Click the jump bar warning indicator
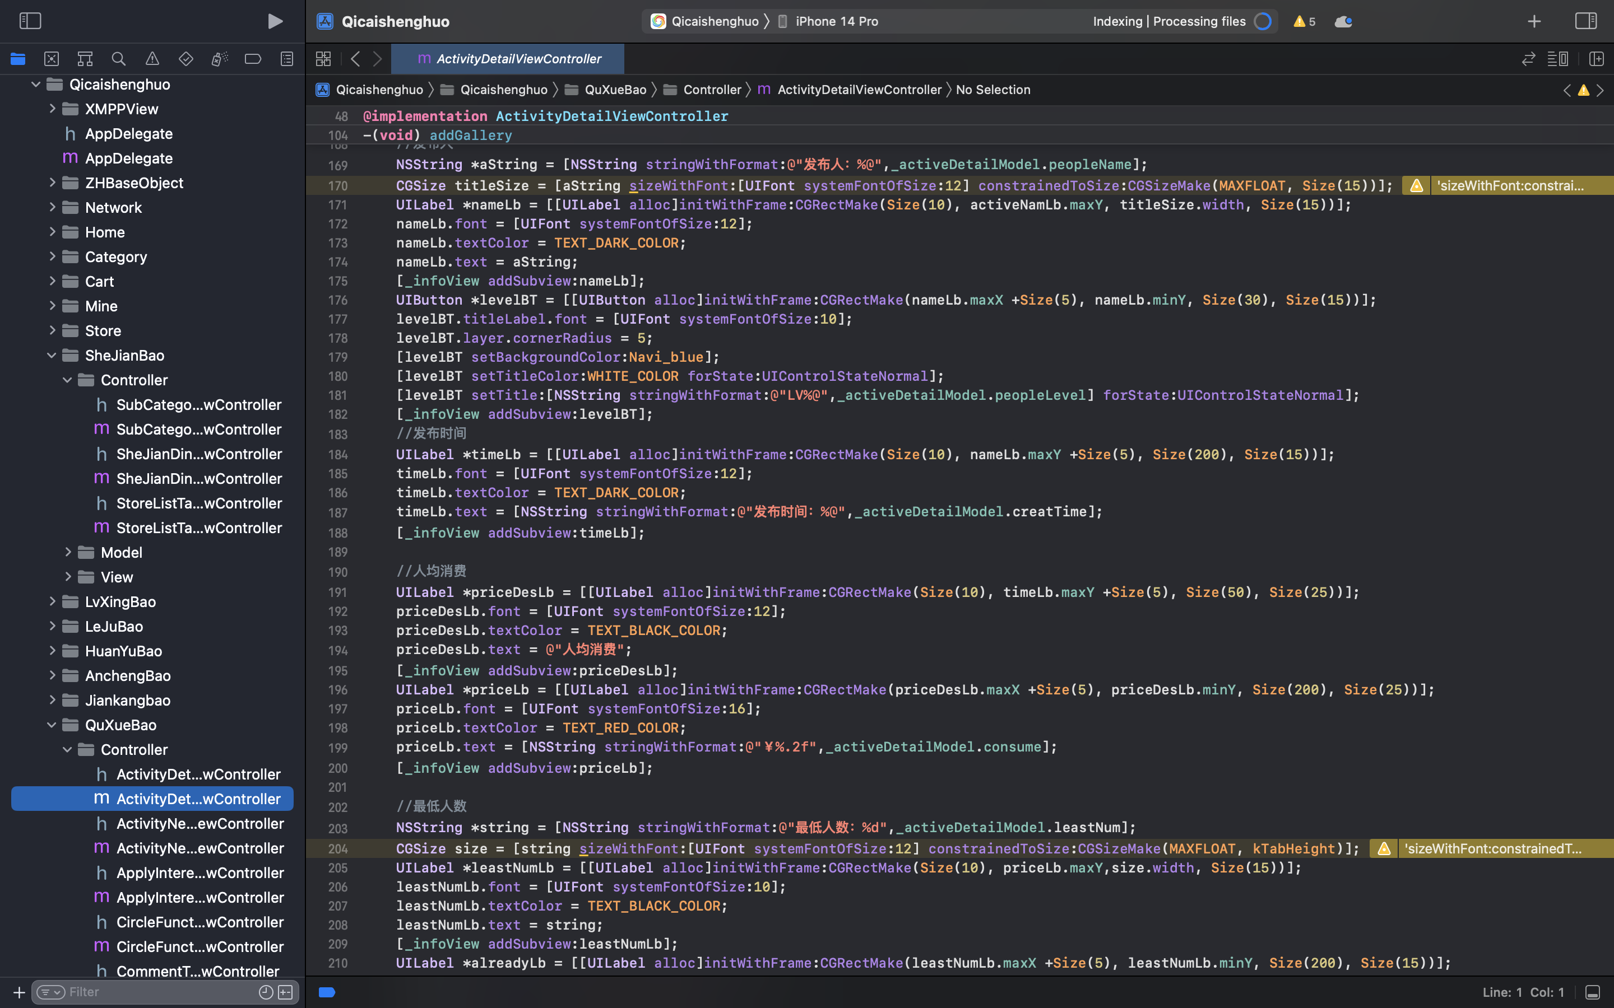The image size is (1614, 1008). click(x=1583, y=90)
